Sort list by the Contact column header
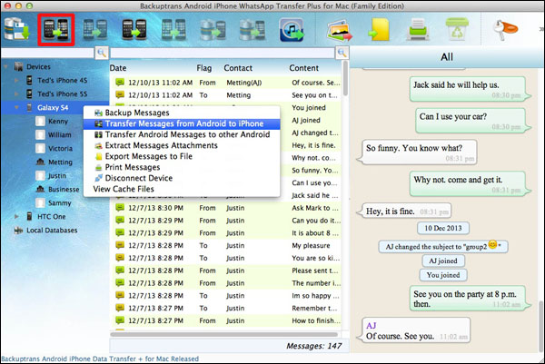The width and height of the screenshot is (545, 364). coord(238,68)
